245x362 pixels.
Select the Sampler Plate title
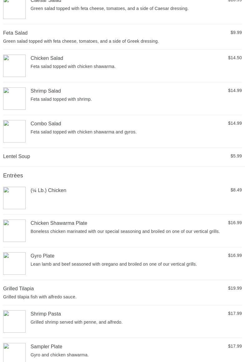46,346
